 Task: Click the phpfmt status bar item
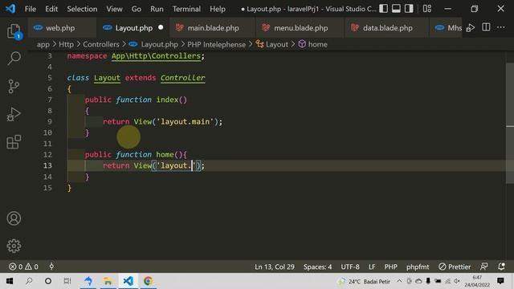418,267
